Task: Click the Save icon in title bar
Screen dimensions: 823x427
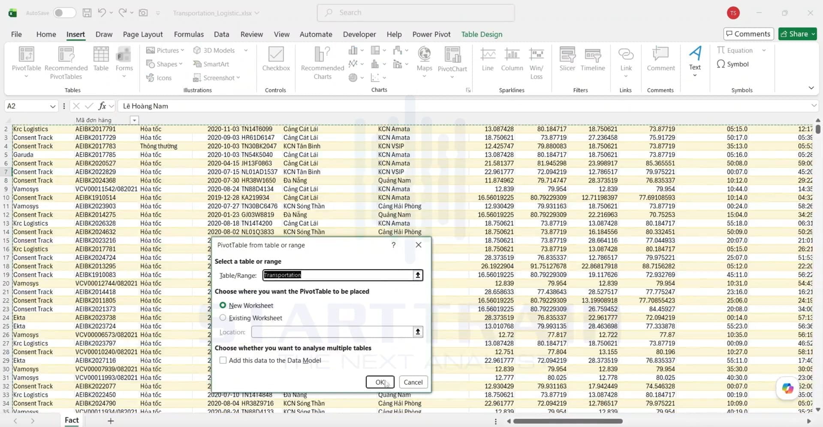Action: pyautogui.click(x=87, y=13)
